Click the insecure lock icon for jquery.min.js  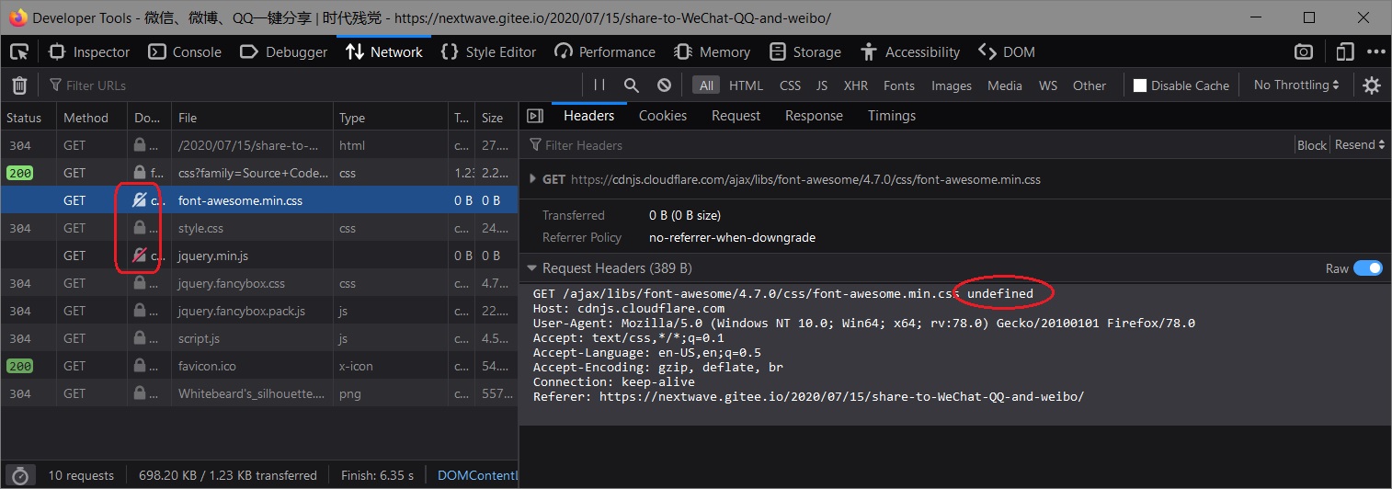point(140,256)
